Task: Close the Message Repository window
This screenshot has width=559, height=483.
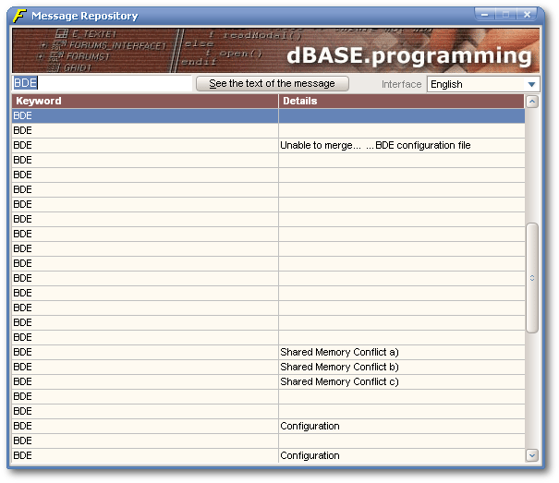Action: tap(528, 15)
